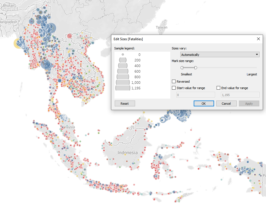The height and width of the screenshot is (203, 266).
Task: Check End value for range
Action: coord(219,88)
